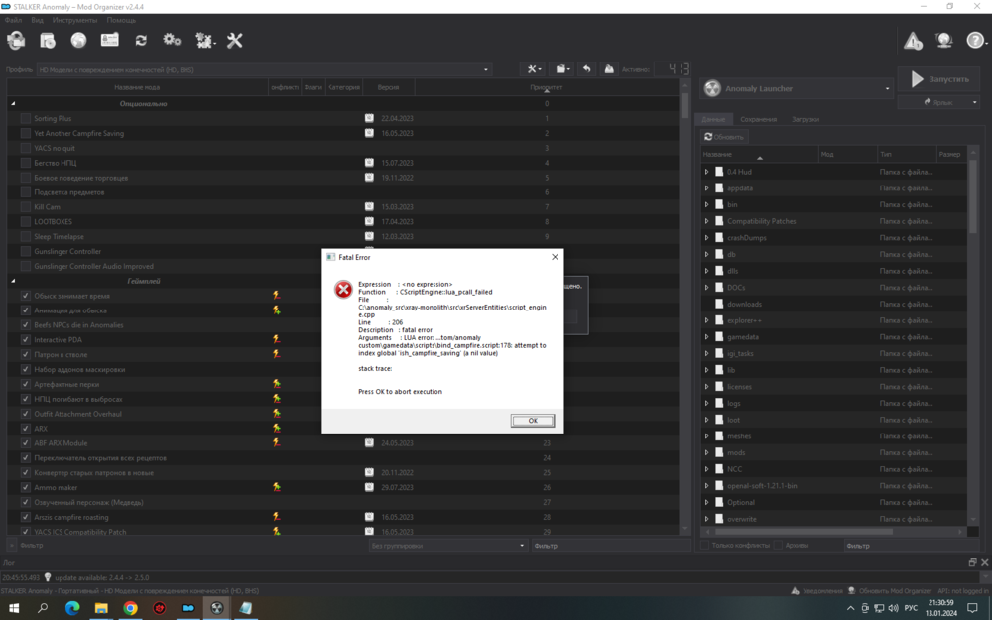The image size is (992, 620).
Task: Open the Инструменты menu
Action: click(74, 20)
